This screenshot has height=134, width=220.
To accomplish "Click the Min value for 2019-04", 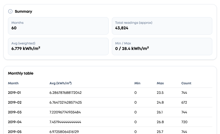I will (135, 122).
